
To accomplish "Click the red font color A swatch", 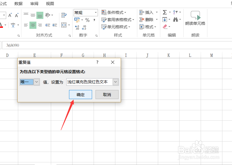I will click(x=1, y=25).
